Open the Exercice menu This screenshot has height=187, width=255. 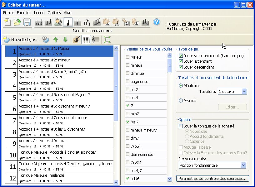point(24,13)
